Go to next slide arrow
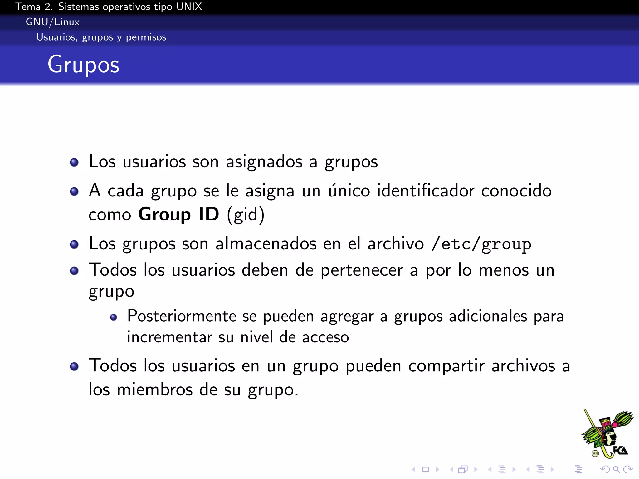This screenshot has height=479, width=639. coord(437,469)
